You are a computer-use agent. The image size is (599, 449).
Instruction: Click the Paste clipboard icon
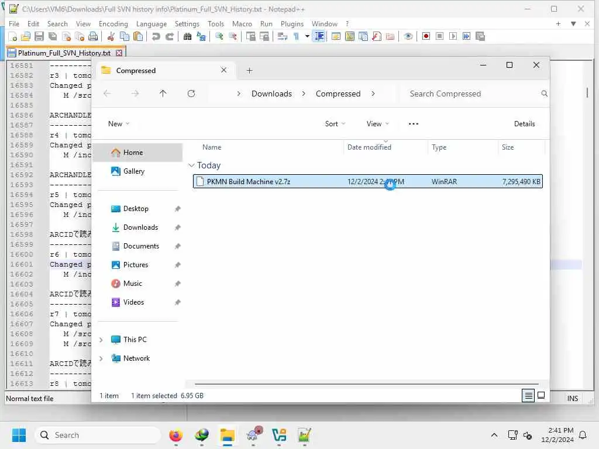coord(138,36)
